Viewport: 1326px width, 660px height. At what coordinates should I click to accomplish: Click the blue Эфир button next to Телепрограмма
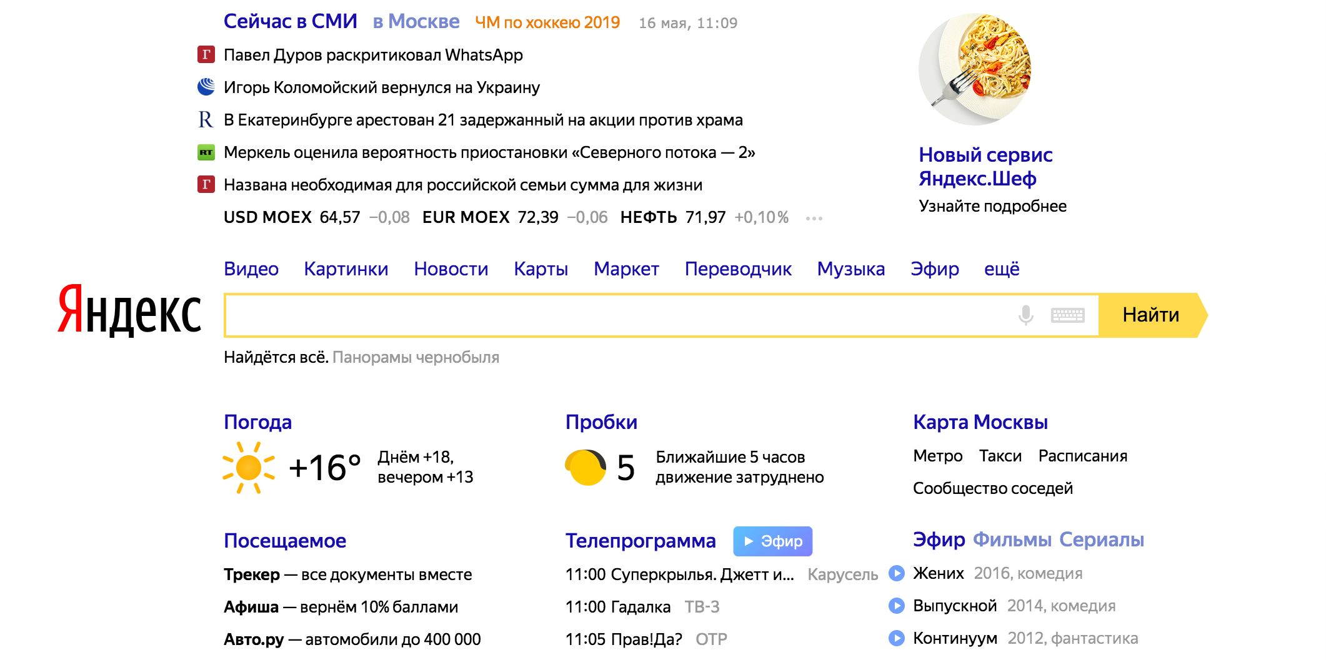click(x=773, y=541)
